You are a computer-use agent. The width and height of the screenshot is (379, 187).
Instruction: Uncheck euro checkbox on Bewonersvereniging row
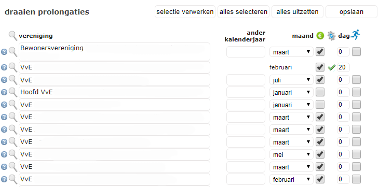(320, 52)
